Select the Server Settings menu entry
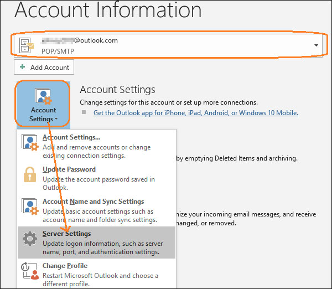The height and width of the screenshot is (289, 332). (x=96, y=242)
